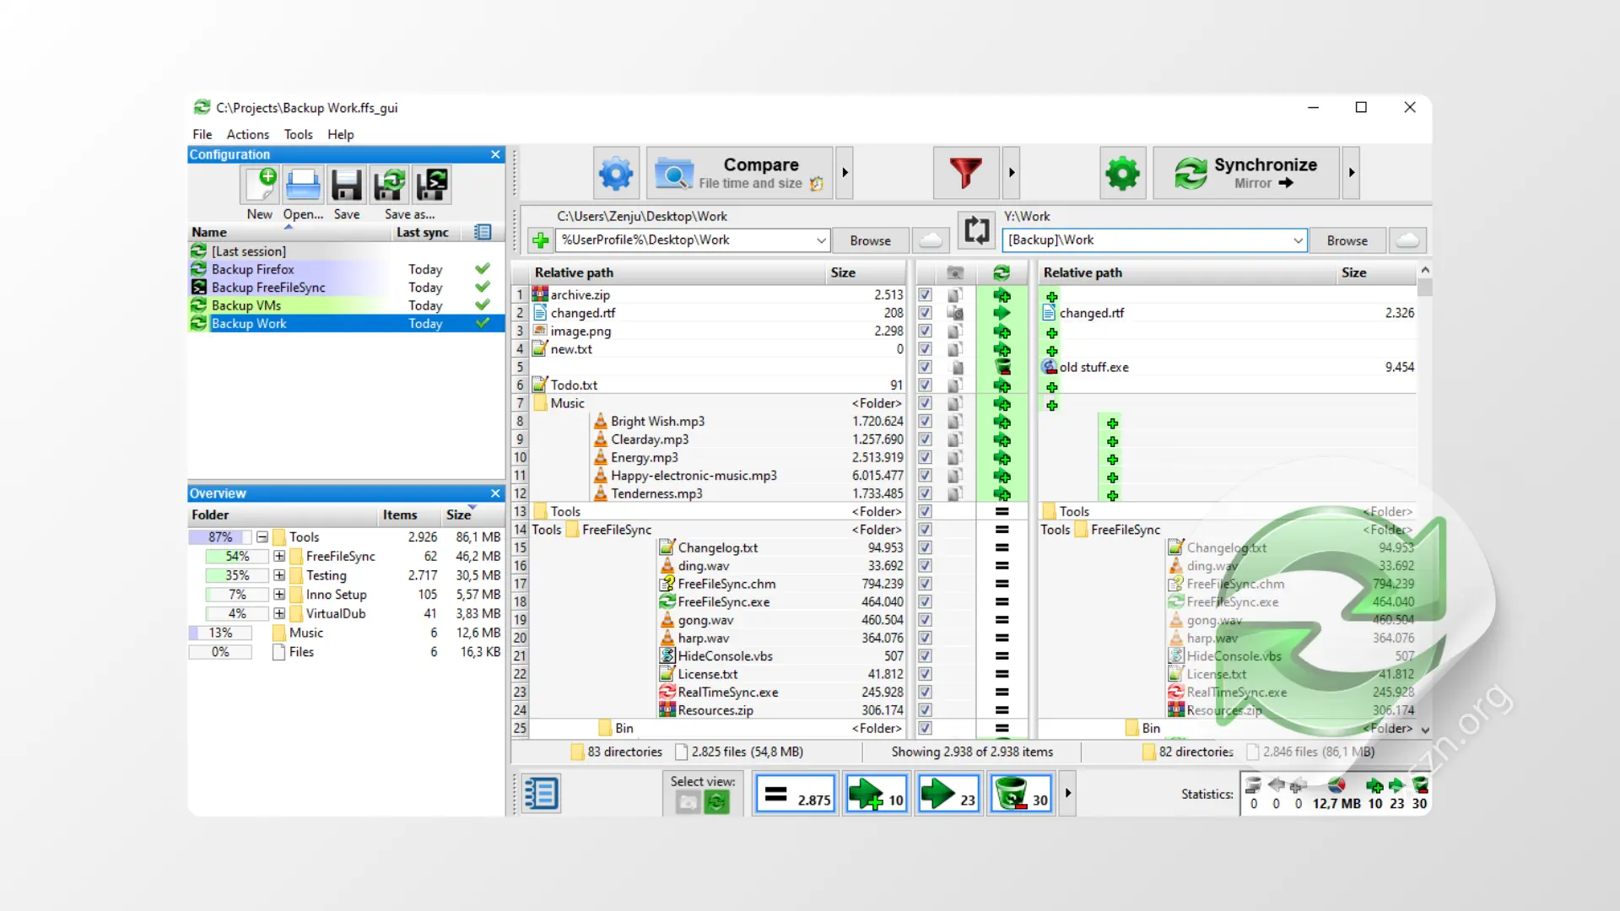Viewport: 1620px width, 911px height.
Task: Uncheck the checkbox for License.txt row
Action: click(925, 674)
